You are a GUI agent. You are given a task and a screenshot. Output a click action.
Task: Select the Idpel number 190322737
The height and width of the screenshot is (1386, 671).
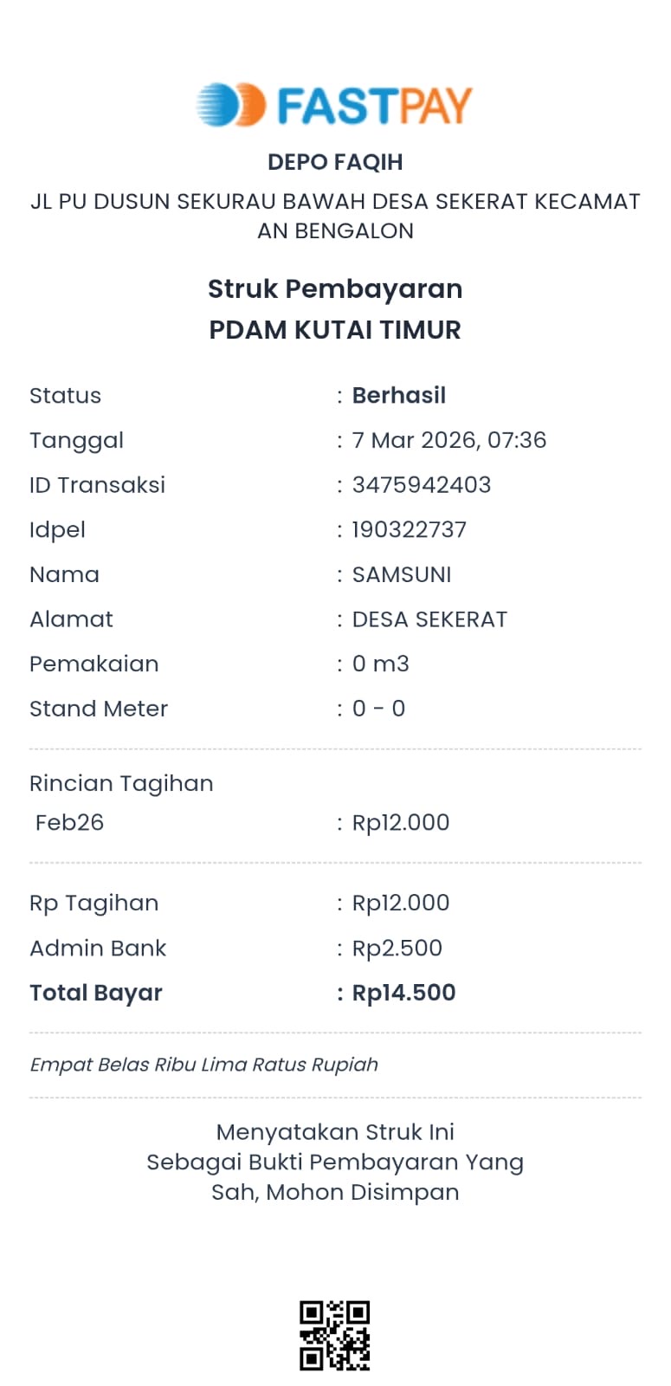click(x=409, y=529)
